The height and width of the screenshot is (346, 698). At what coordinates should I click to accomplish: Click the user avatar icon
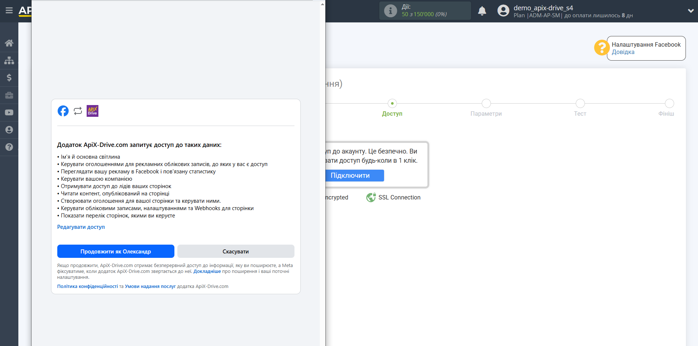coord(503,11)
